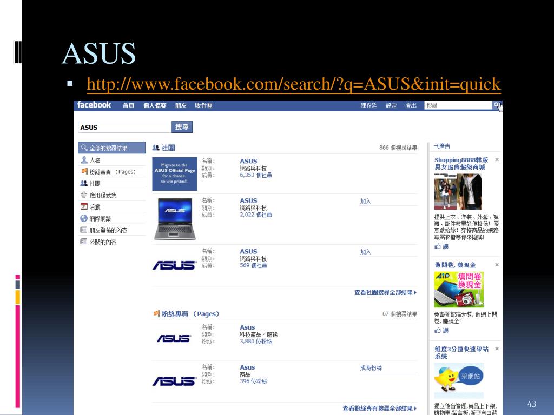Open the 個人檔案 profile menu item

pos(155,105)
